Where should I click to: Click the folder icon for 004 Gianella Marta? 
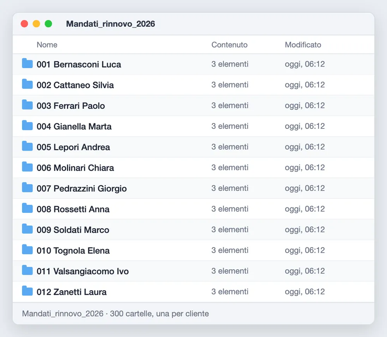tap(27, 126)
